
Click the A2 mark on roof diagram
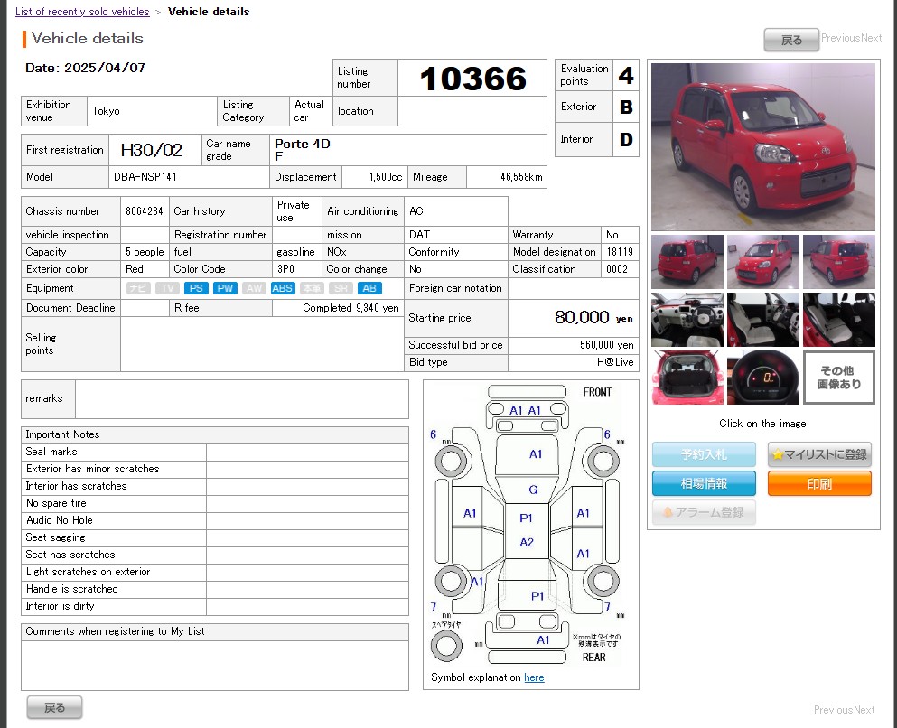[527, 542]
